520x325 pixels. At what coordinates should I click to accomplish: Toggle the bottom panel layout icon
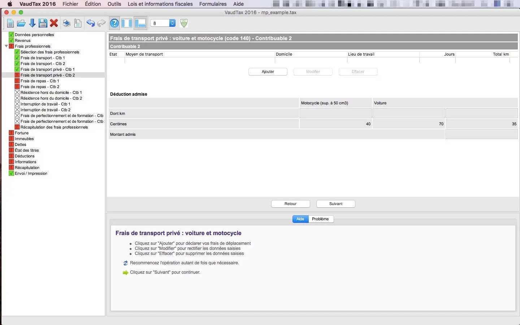tap(140, 23)
